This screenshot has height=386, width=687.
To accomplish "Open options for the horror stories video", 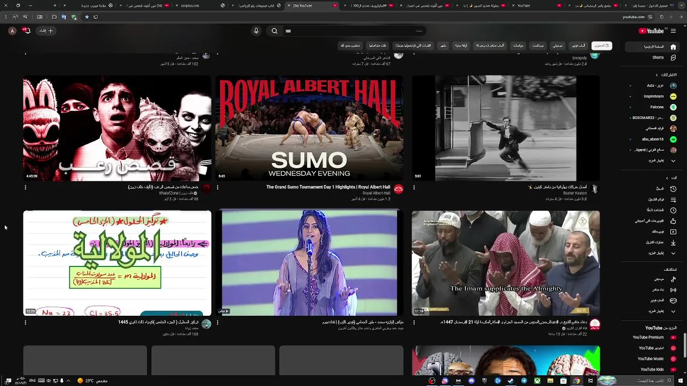I will click(x=25, y=188).
